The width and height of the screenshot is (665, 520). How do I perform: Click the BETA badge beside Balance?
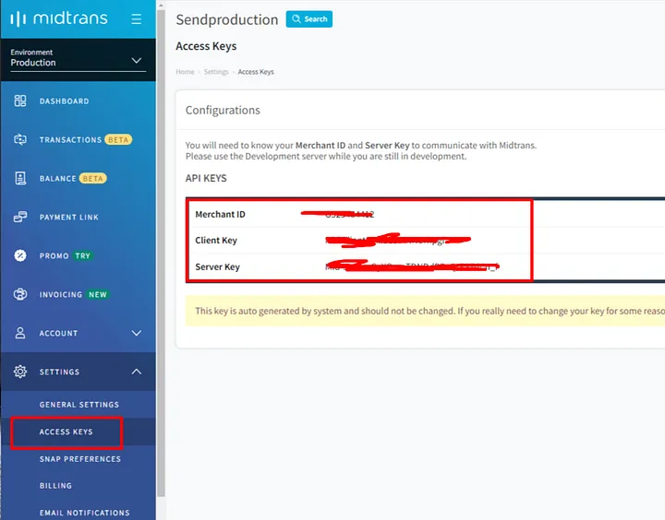93,179
